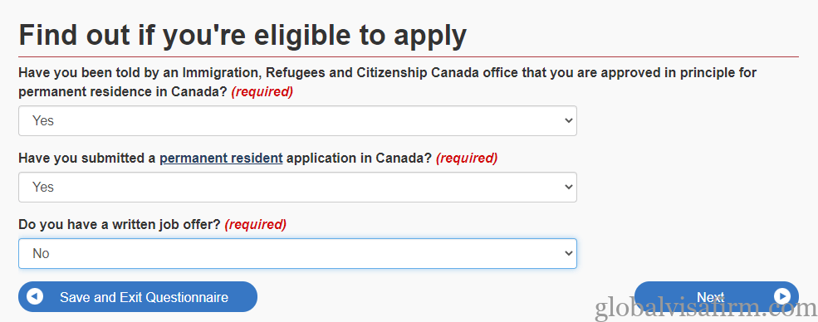
Task: Click (required) text after 'permanent residence in Canada?'
Action: pyautogui.click(x=262, y=91)
